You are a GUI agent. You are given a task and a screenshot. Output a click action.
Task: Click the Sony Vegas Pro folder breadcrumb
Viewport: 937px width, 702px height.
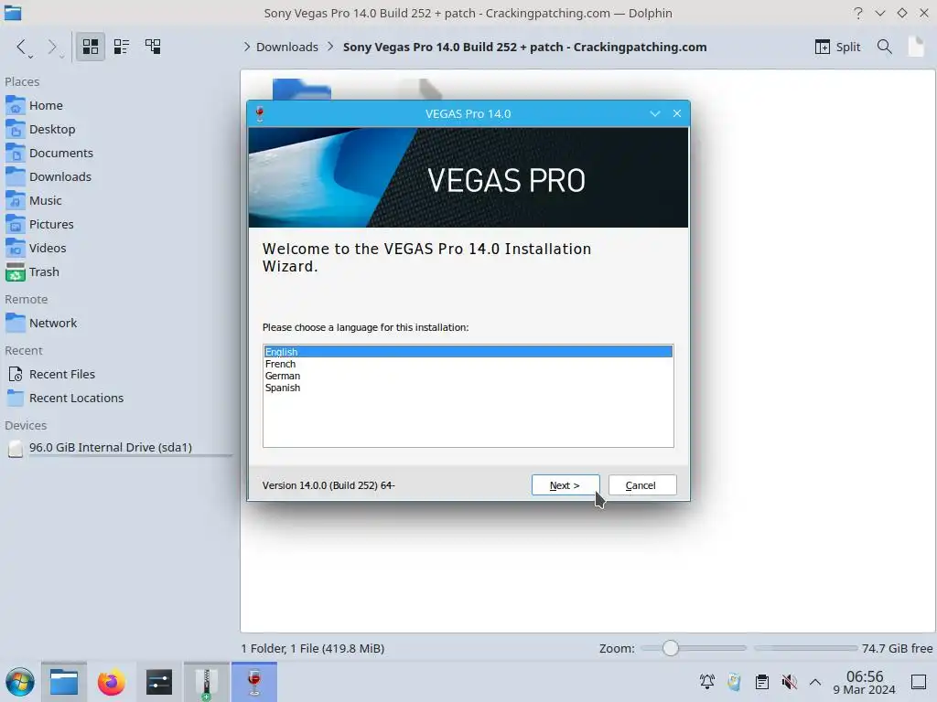tap(524, 47)
